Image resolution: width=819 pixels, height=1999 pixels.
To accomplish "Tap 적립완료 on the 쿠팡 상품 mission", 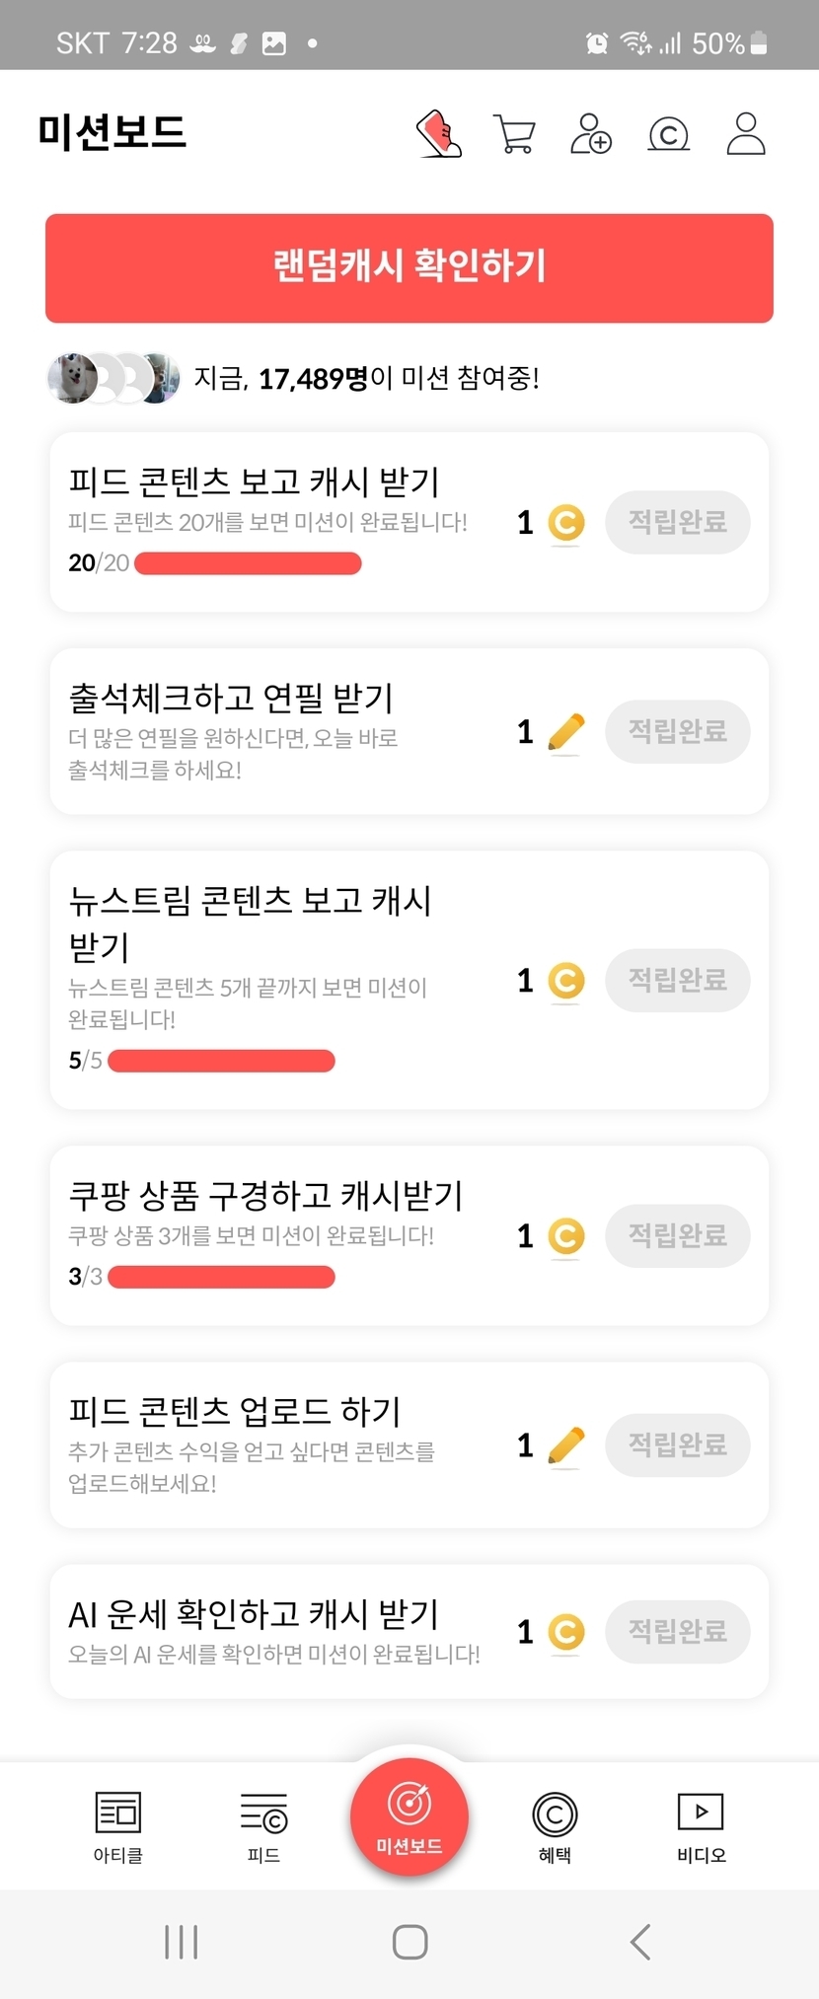I will point(677,1235).
